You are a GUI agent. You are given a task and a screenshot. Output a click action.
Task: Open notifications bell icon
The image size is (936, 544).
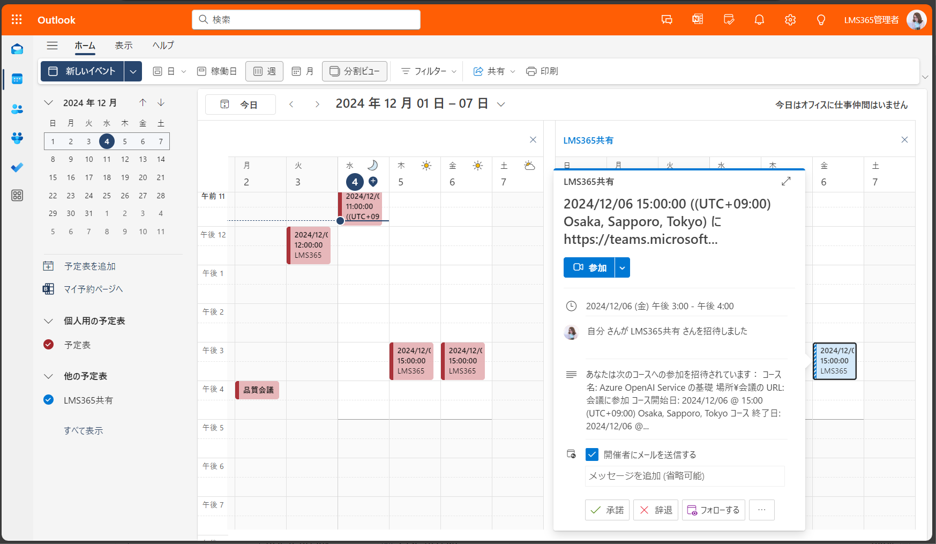tap(759, 20)
